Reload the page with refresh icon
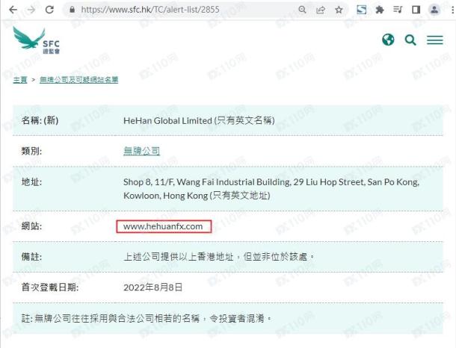 [x=49, y=10]
